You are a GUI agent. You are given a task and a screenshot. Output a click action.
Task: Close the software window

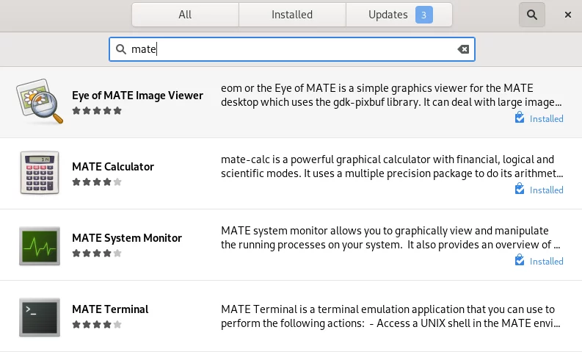(568, 15)
